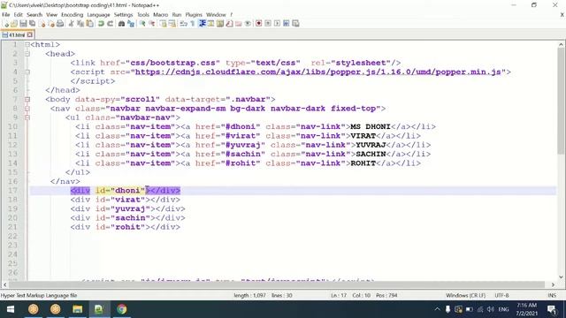The height and width of the screenshot is (318, 566).
Task: Click the Save All toolbar icon
Action: point(32,24)
